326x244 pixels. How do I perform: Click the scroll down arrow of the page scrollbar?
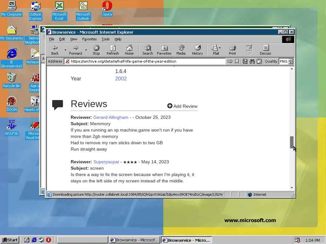pos(292,187)
